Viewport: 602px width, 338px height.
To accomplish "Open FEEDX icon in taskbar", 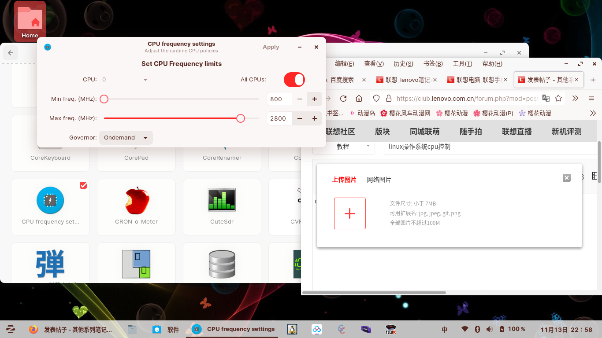I will click(390, 329).
